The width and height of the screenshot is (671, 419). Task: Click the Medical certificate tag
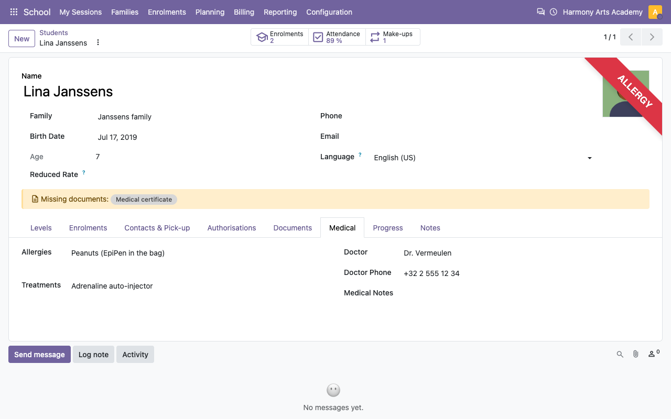click(x=144, y=200)
